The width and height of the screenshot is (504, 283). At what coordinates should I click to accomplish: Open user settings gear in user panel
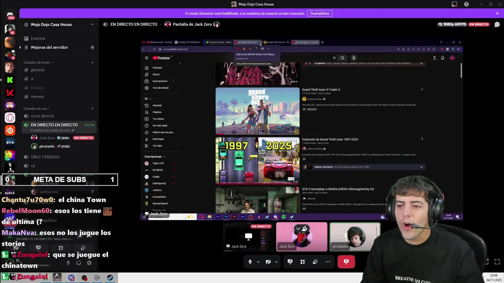click(x=89, y=263)
